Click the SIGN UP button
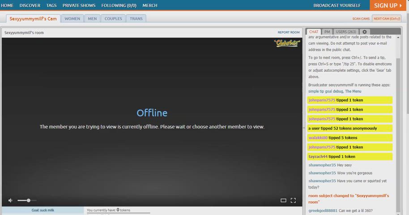Screen dimensions: 409x215 (388, 5)
